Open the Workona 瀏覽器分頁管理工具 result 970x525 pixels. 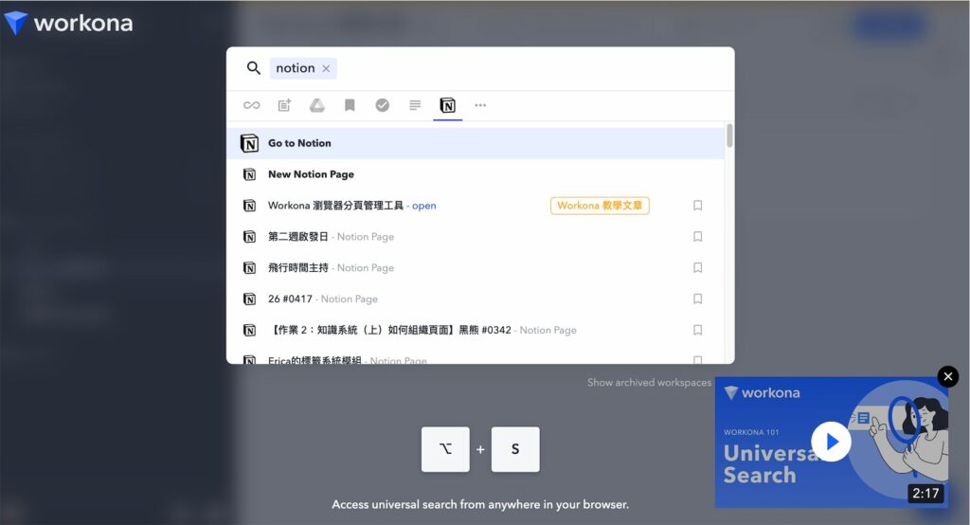pyautogui.click(x=476, y=206)
